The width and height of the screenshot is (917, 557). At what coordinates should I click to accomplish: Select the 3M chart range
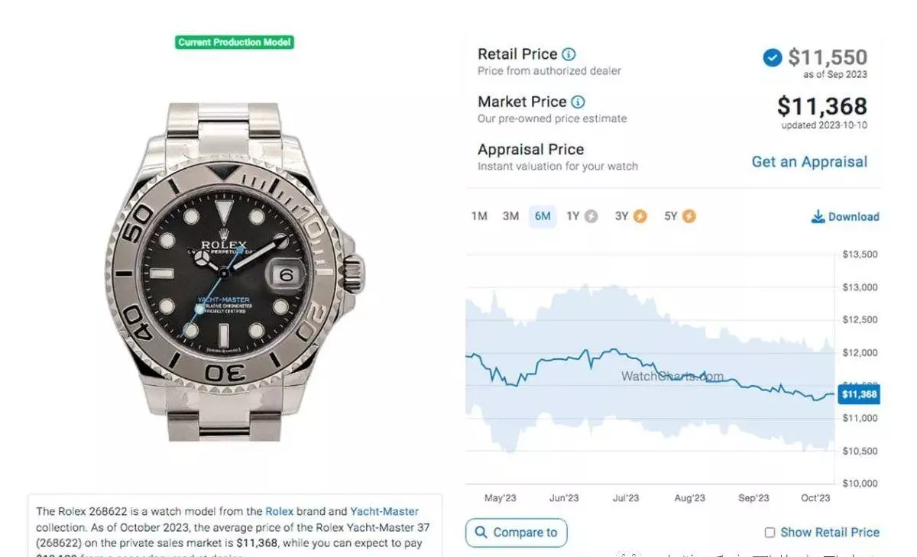(510, 216)
